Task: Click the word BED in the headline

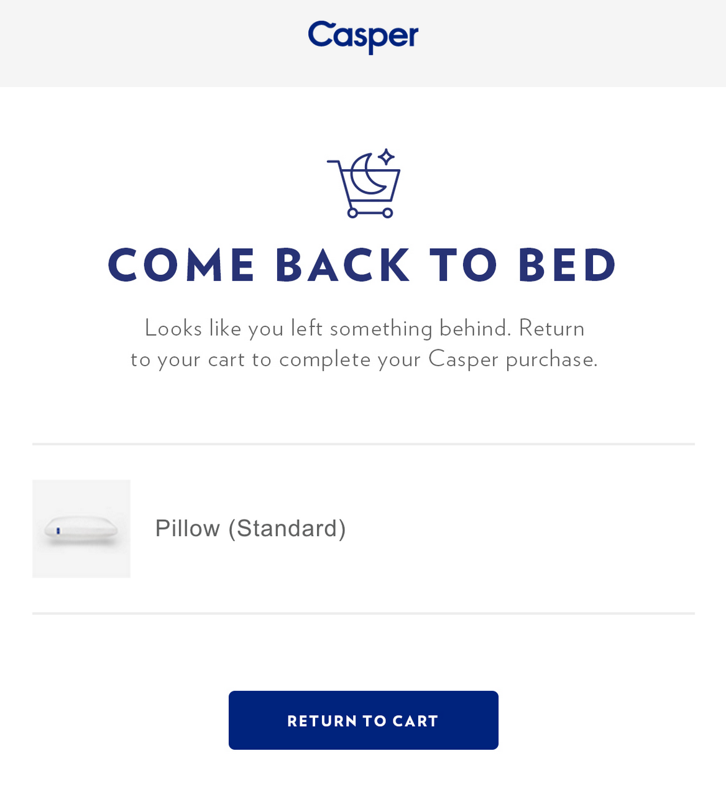Action: [567, 265]
